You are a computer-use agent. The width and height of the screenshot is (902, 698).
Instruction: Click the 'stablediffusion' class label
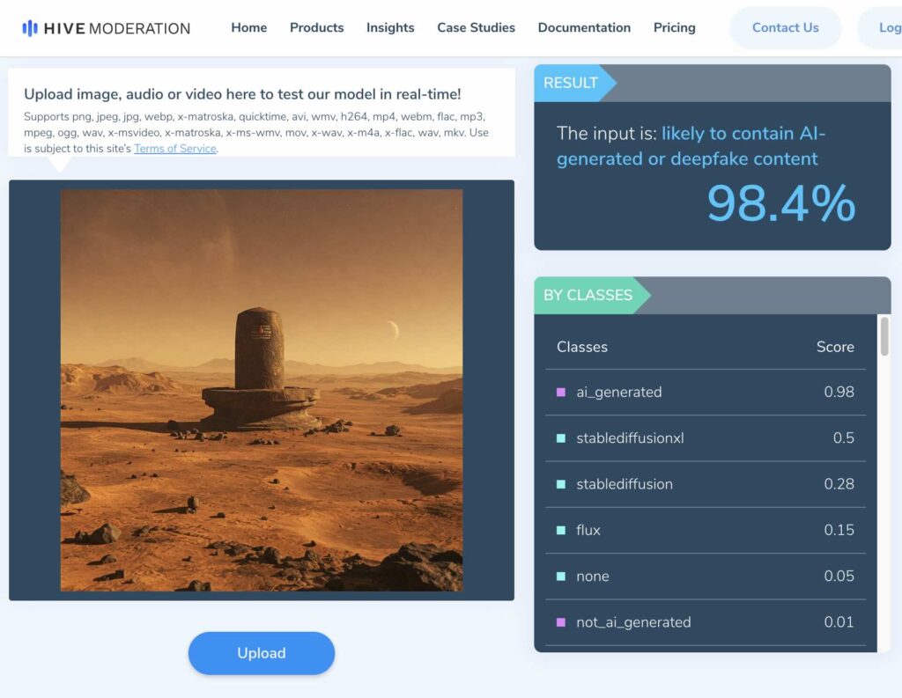coord(625,484)
